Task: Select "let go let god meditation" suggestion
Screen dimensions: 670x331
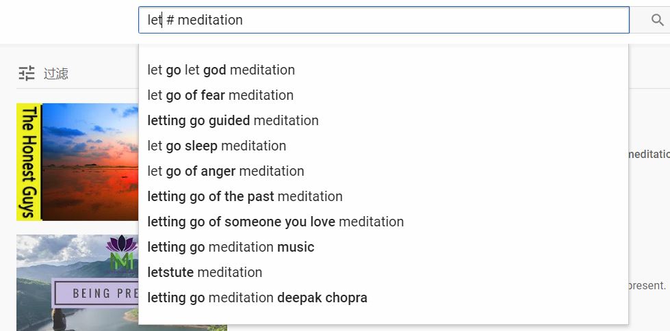Action: click(221, 70)
